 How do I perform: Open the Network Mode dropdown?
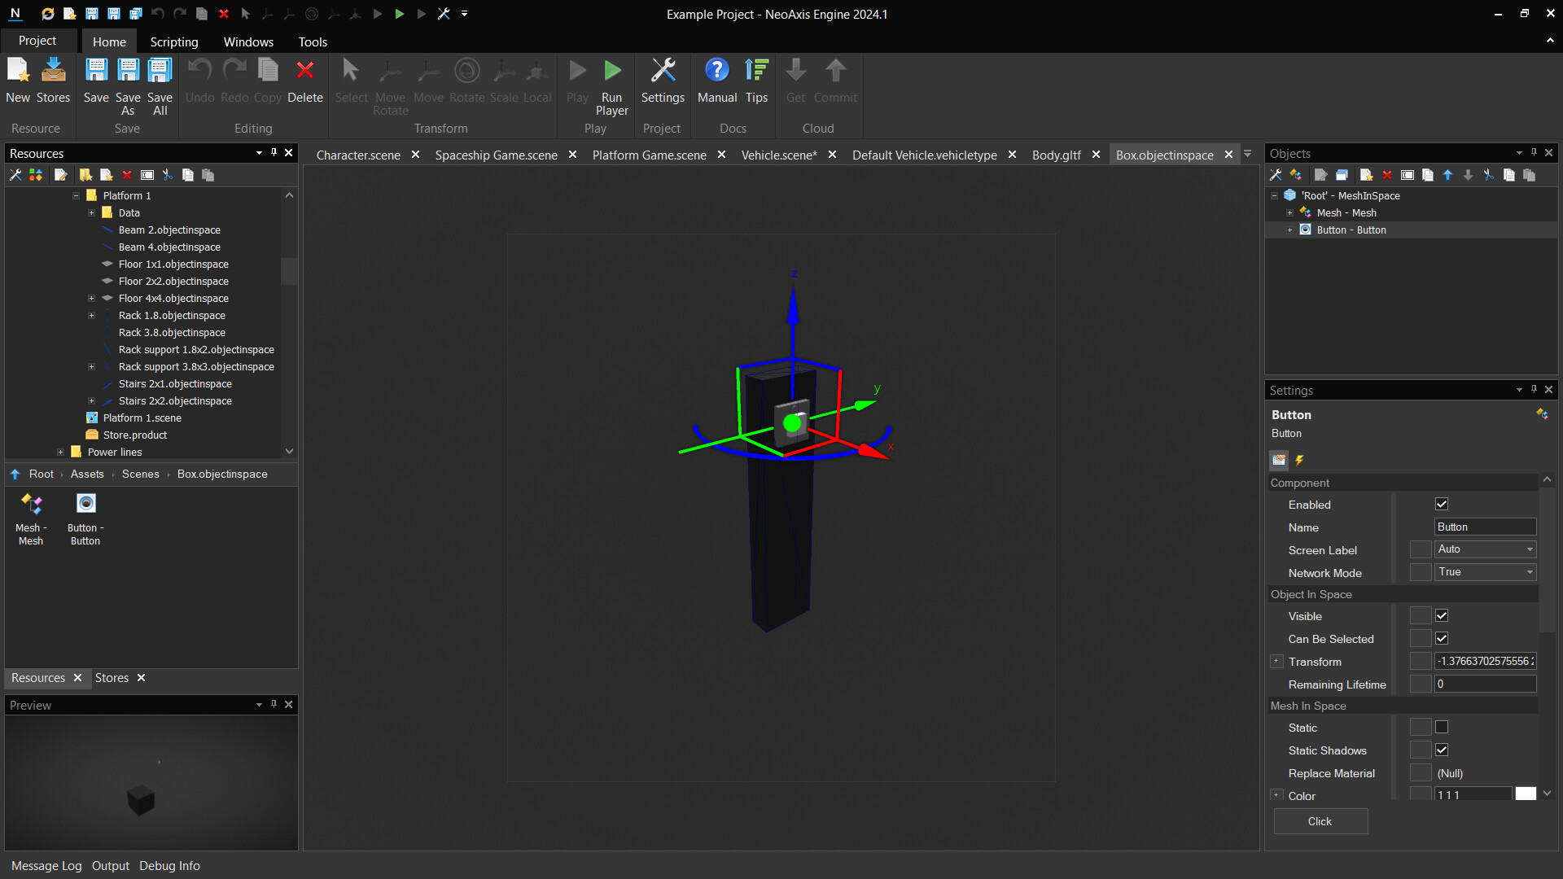[x=1486, y=573]
